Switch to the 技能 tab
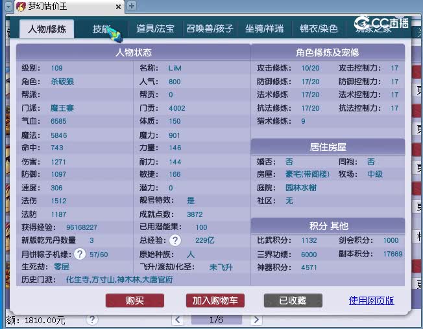Image resolution: width=423 pixels, height=329 pixels. pyautogui.click(x=101, y=28)
